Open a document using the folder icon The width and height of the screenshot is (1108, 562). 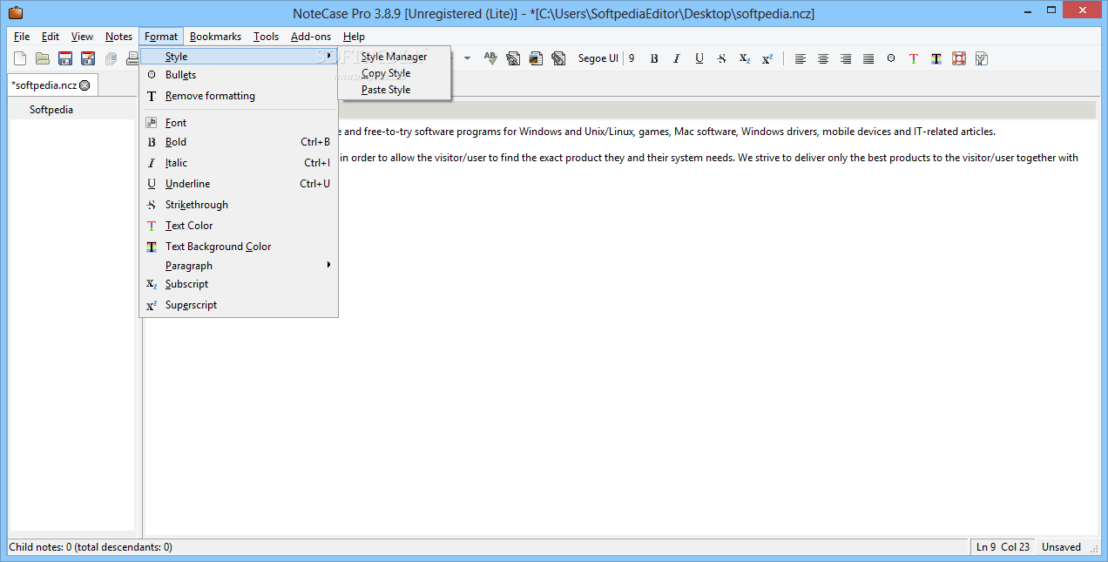pos(42,58)
